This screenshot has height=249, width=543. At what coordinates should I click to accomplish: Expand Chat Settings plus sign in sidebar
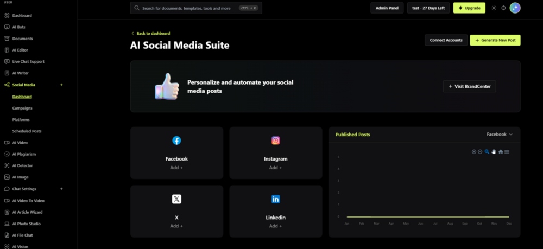pos(62,189)
